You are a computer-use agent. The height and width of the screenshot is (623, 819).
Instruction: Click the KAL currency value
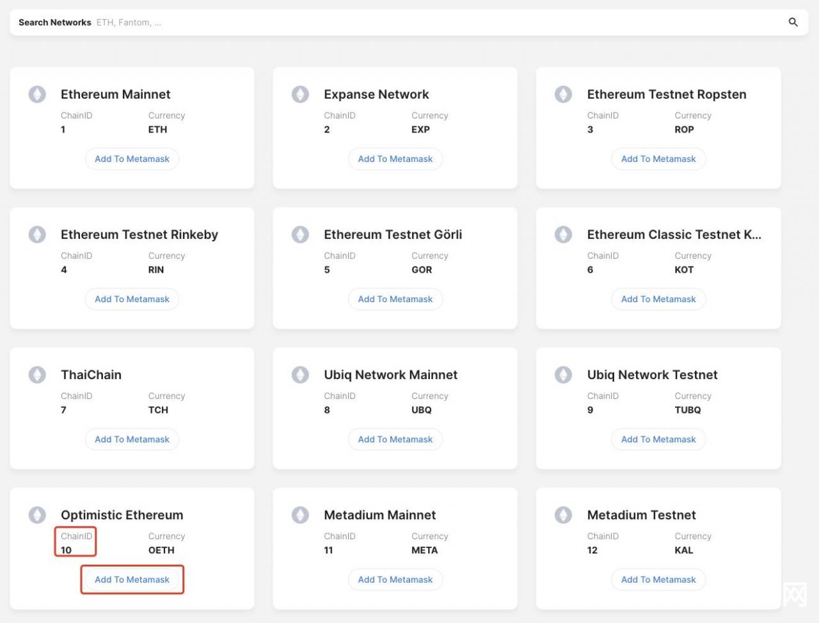click(x=684, y=550)
